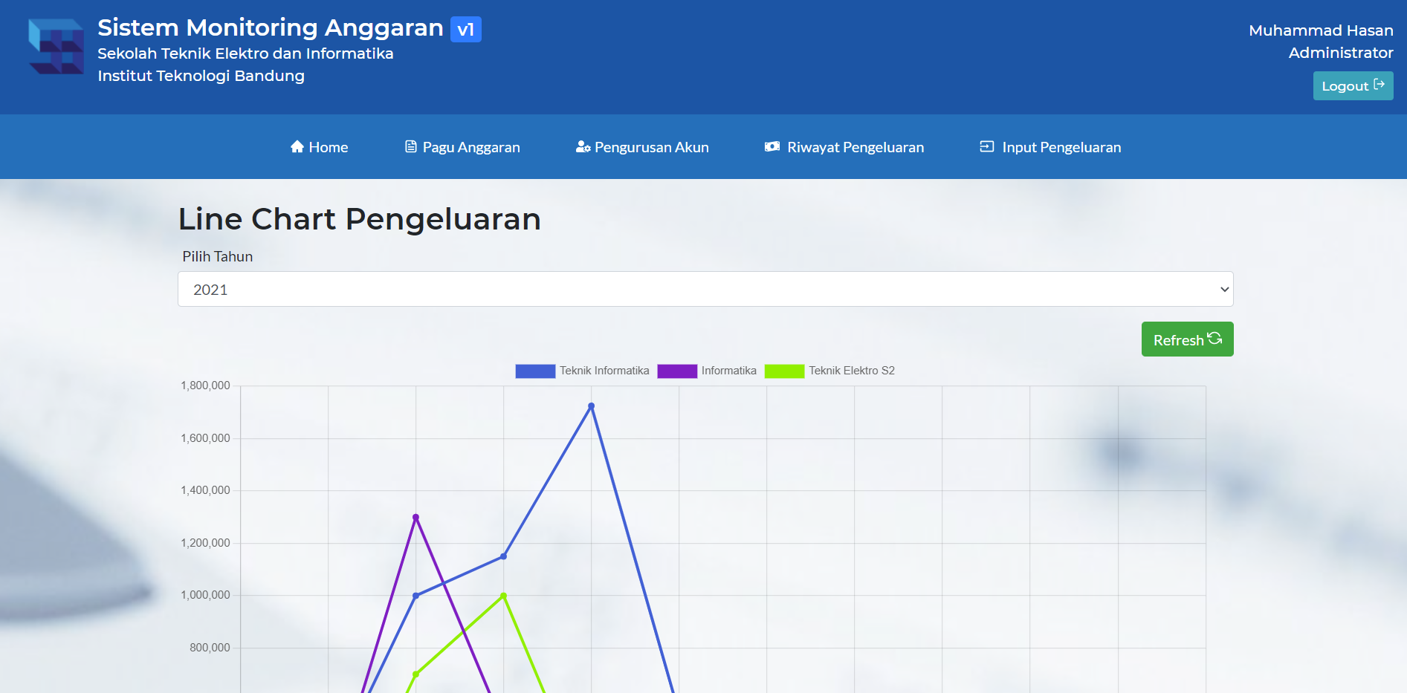Click the 1,200,000 axis label
The image size is (1407, 693).
pyautogui.click(x=205, y=543)
